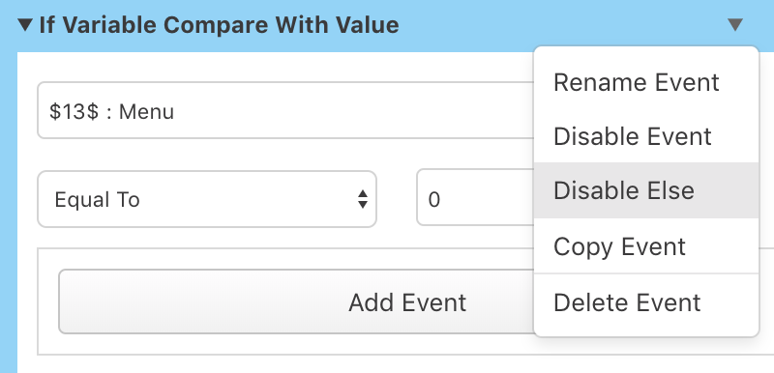Click the Equal To label text
The image size is (774, 373).
coord(98,200)
